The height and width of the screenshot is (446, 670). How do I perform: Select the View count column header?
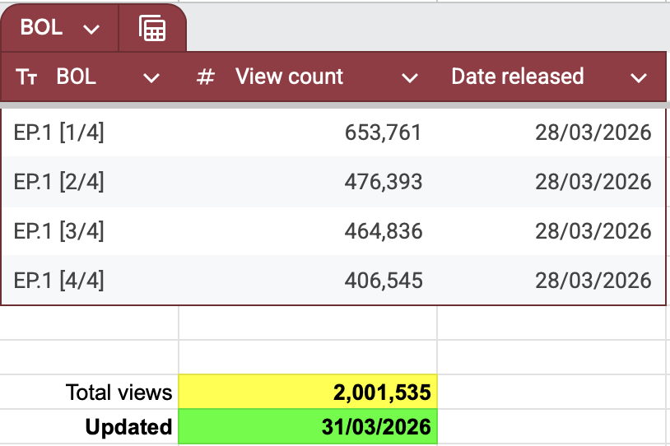308,77
